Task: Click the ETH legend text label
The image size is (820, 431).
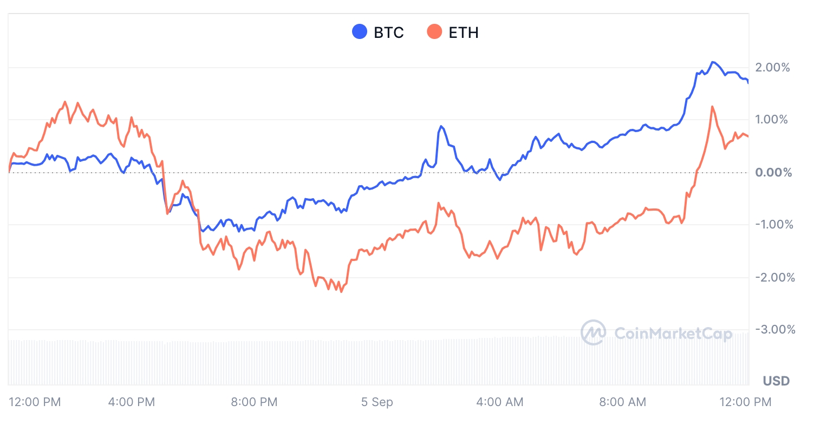Action: coord(464,32)
